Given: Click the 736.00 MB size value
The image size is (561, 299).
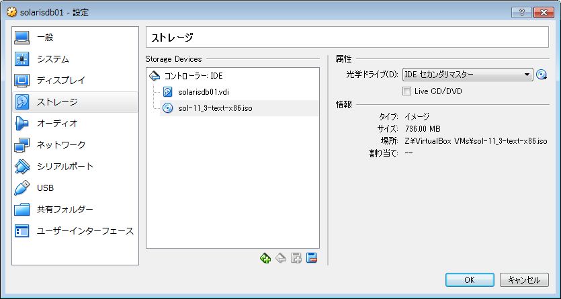Looking at the screenshot, I should pos(423,129).
